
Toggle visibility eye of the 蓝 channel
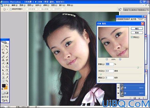118,93
